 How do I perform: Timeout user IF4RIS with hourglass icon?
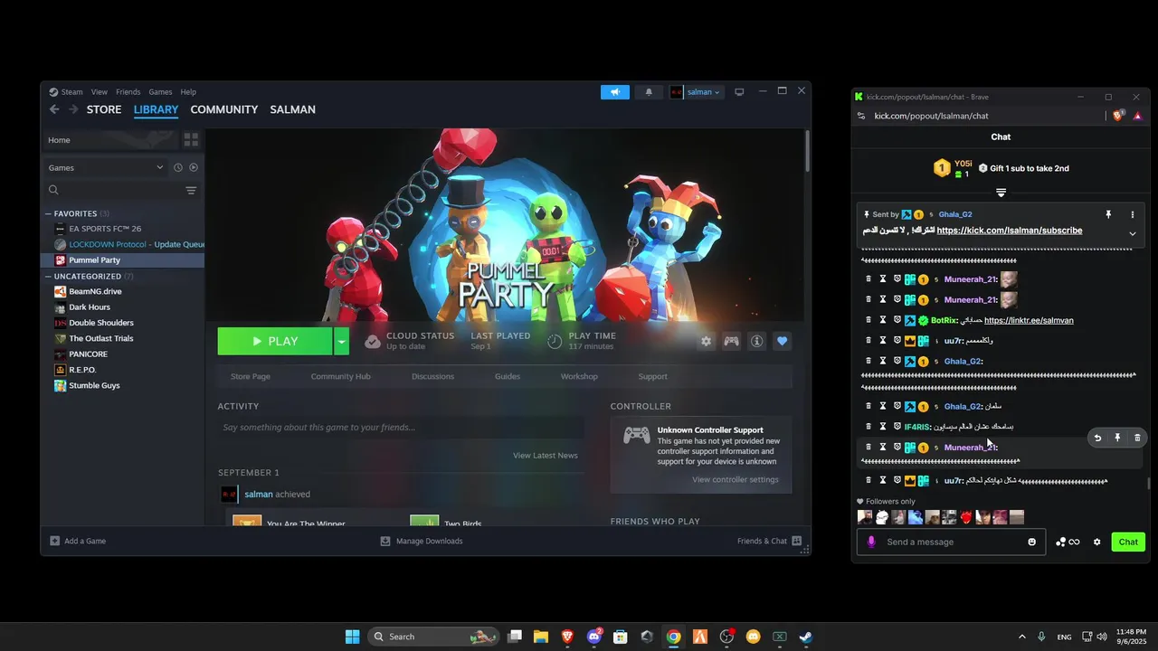pyautogui.click(x=883, y=426)
